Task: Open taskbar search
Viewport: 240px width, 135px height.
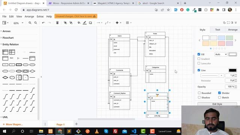Action: pyautogui.click(x=13, y=131)
